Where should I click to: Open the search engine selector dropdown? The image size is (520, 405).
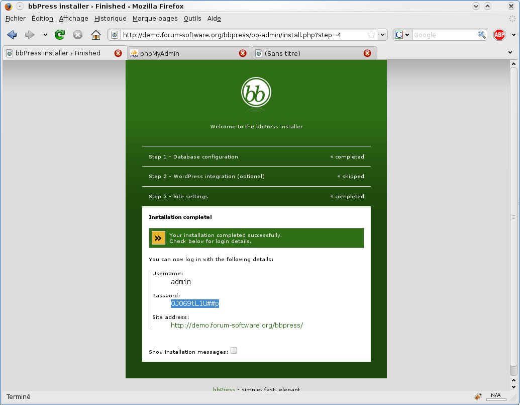click(x=402, y=35)
